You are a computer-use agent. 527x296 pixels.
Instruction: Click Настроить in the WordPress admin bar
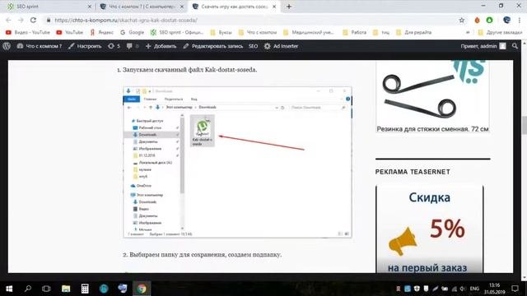click(85, 46)
